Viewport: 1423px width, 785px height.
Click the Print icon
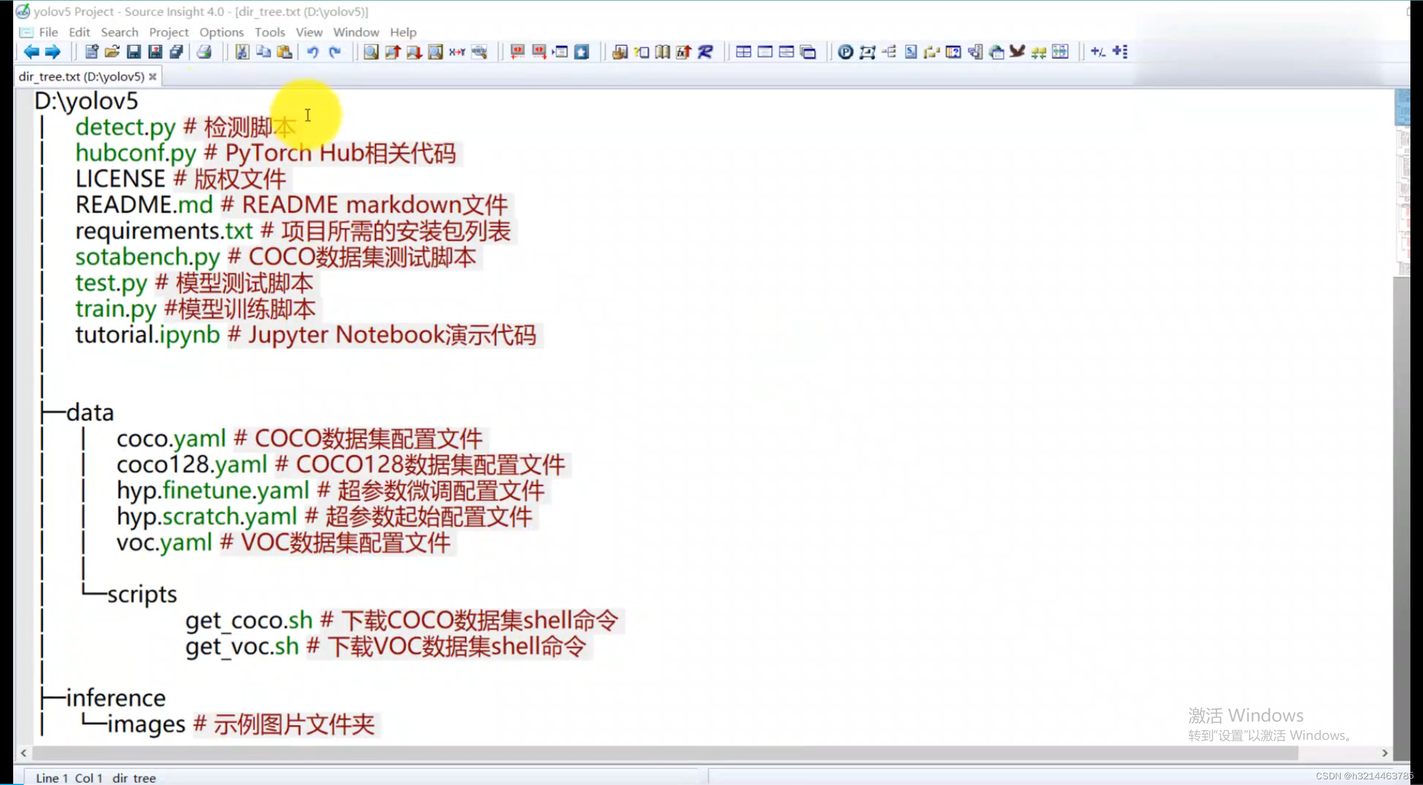pyautogui.click(x=204, y=52)
